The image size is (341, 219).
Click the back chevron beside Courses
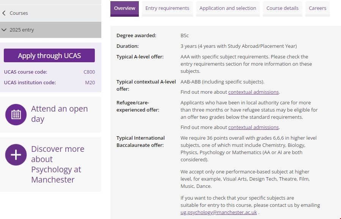coord(4,13)
